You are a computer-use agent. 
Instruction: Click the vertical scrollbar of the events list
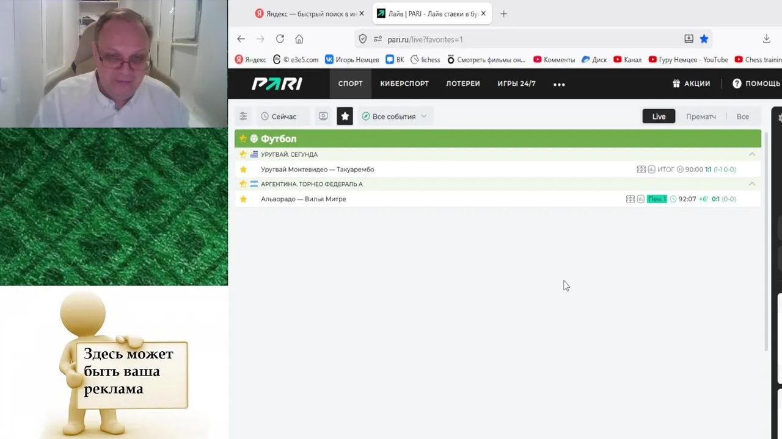(x=766, y=241)
